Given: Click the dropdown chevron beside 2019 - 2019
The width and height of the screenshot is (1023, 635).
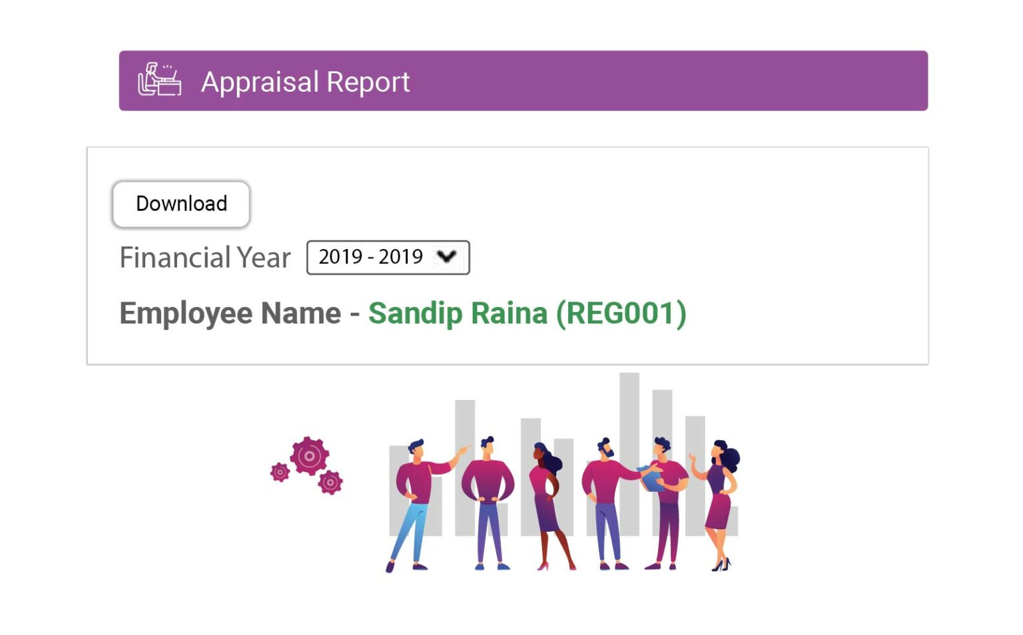Looking at the screenshot, I should pyautogui.click(x=448, y=257).
